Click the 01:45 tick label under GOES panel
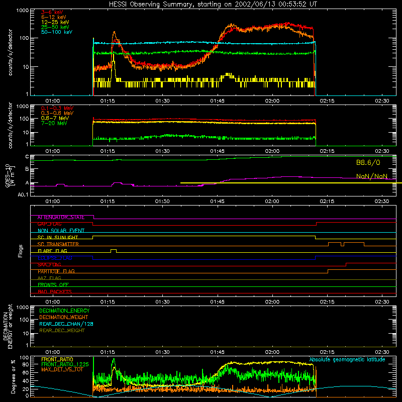Screen dimensions: 402x402 click(217, 202)
